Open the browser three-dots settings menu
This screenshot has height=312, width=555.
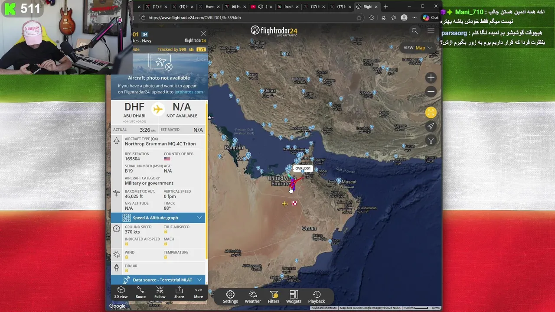pyautogui.click(x=414, y=18)
